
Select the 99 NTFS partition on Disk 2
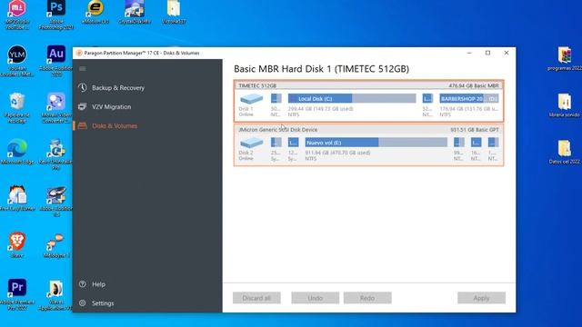[459, 143]
